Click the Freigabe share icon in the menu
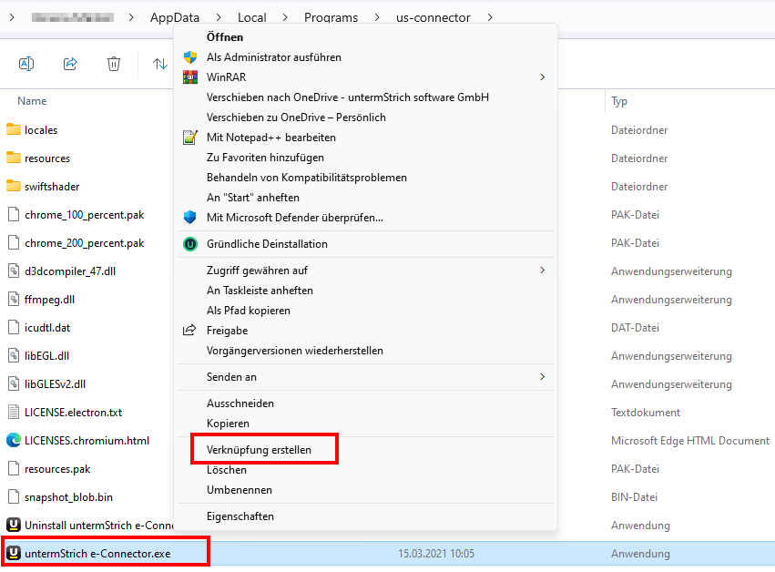This screenshot has height=572, width=775. click(x=190, y=331)
